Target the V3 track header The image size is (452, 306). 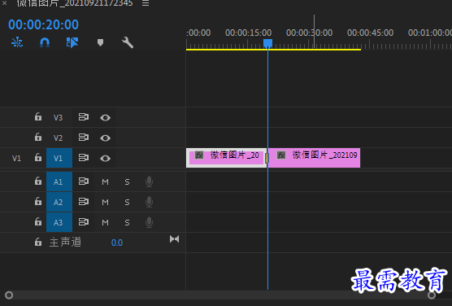tap(58, 117)
